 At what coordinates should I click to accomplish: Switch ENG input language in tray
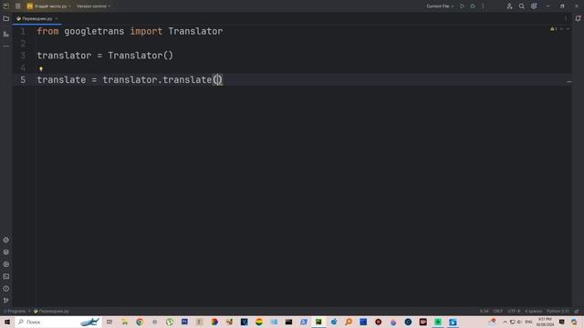pos(528,322)
